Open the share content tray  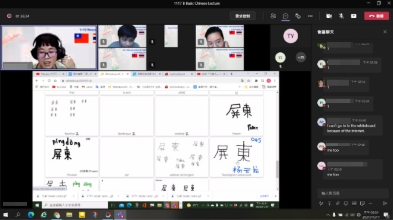354,16
